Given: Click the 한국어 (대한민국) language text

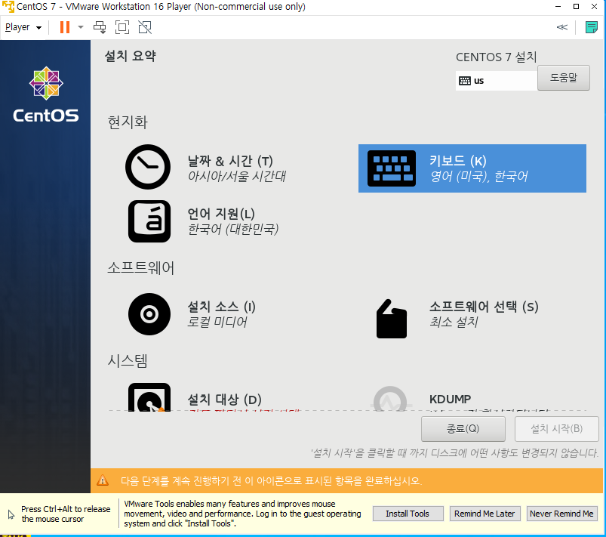Looking at the screenshot, I should (233, 229).
